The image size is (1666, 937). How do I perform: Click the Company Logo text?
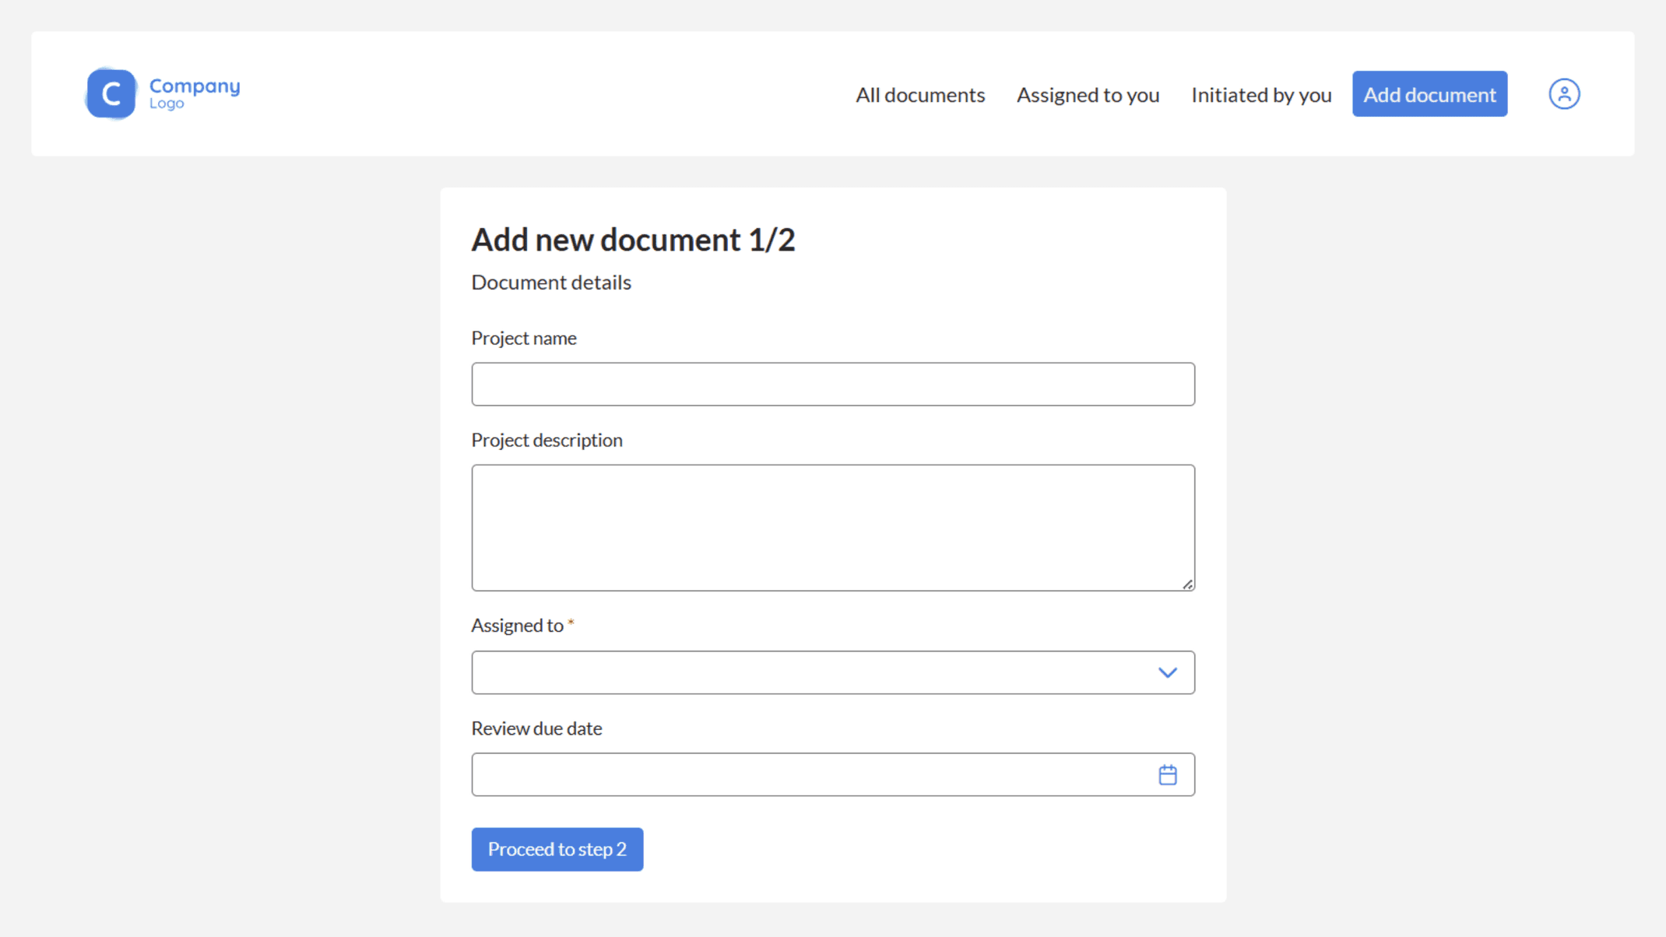pos(194,93)
